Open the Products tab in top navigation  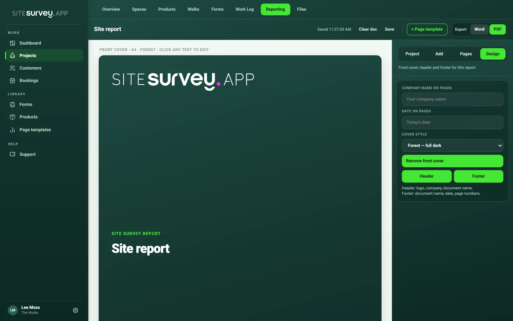(x=167, y=9)
